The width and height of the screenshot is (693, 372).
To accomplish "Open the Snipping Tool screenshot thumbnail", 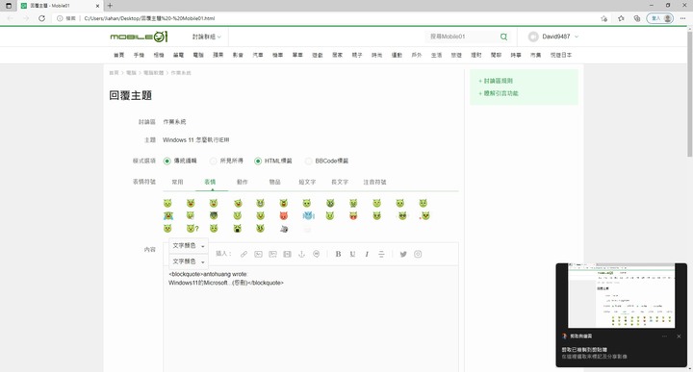I will (622, 296).
